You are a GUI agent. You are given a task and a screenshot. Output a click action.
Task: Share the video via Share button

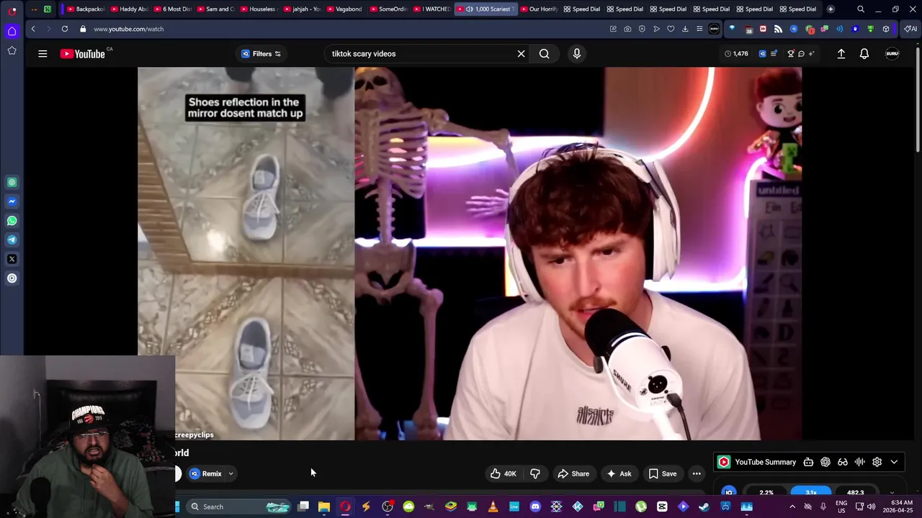(x=573, y=473)
